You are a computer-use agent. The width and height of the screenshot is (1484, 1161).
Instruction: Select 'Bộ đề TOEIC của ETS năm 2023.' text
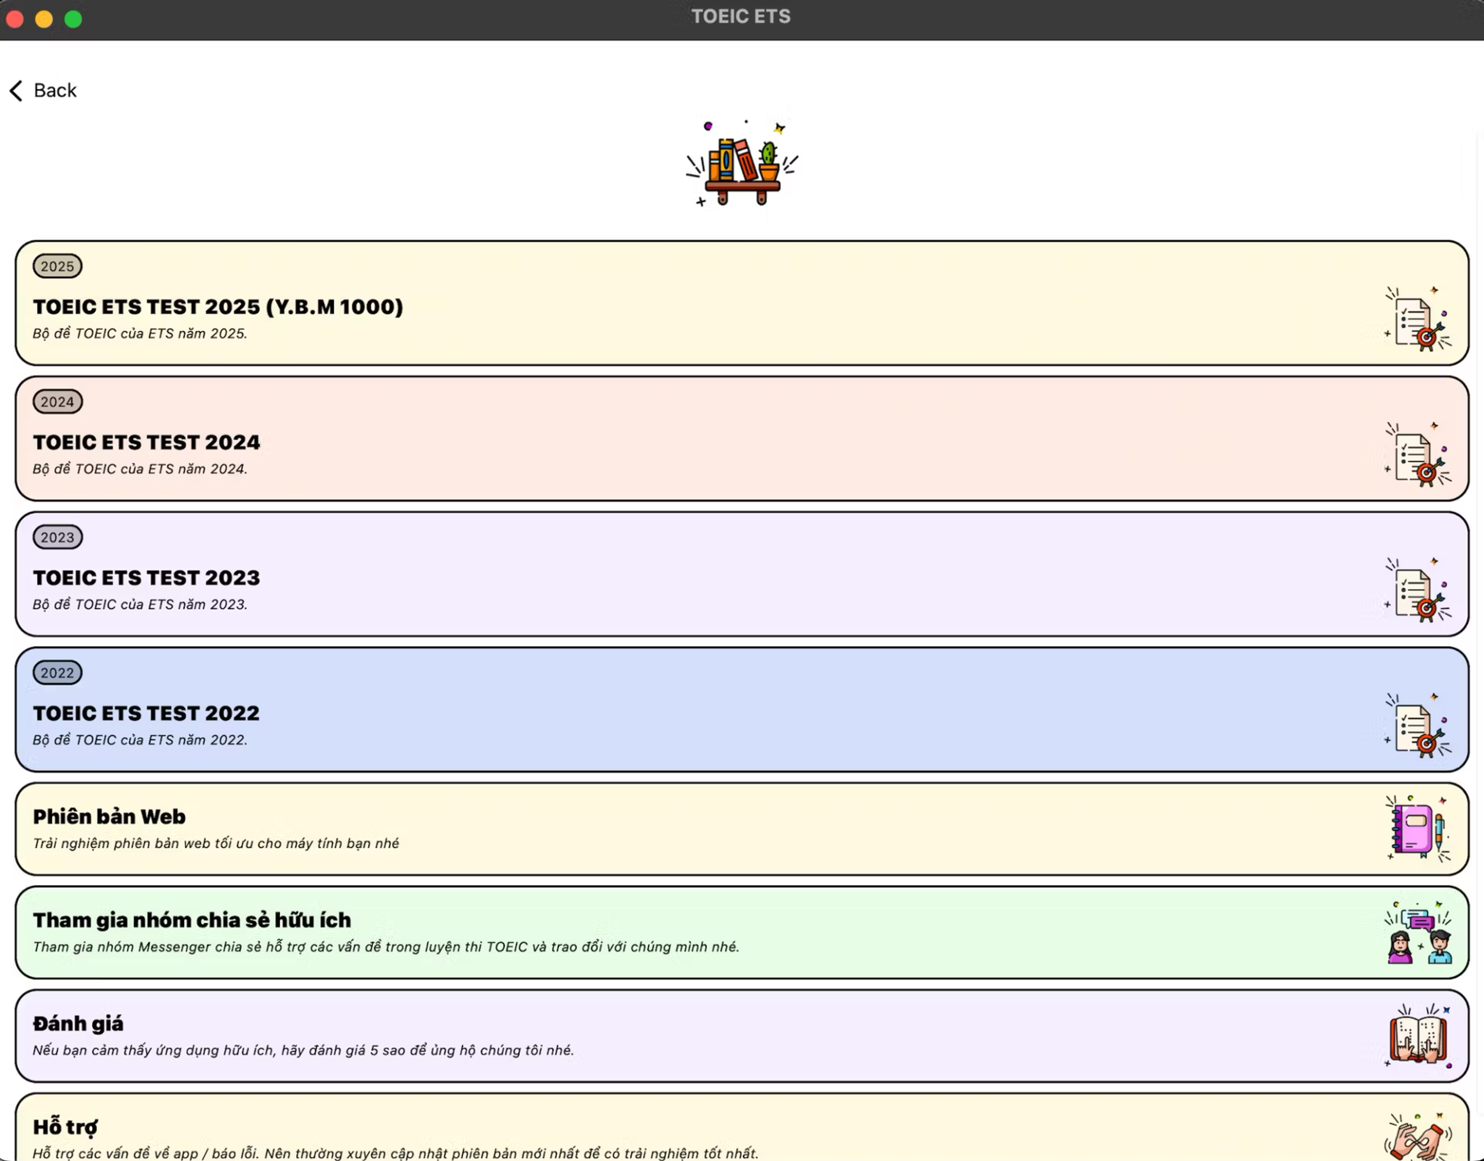[140, 604]
